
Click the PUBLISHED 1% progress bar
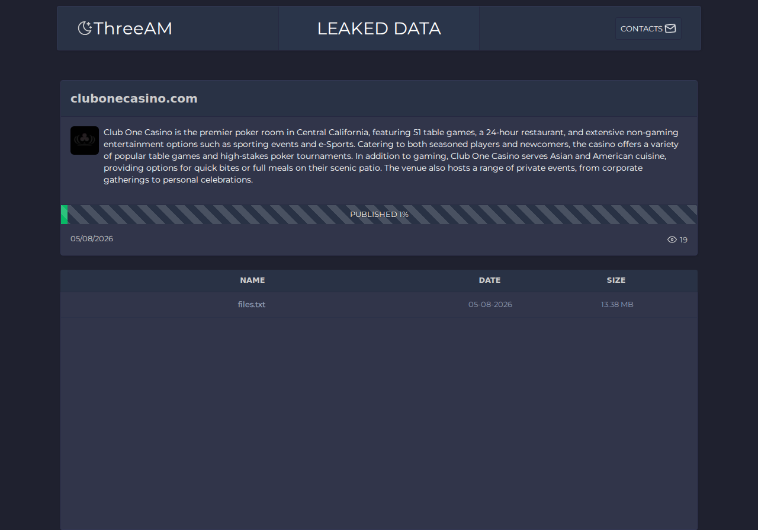point(379,215)
